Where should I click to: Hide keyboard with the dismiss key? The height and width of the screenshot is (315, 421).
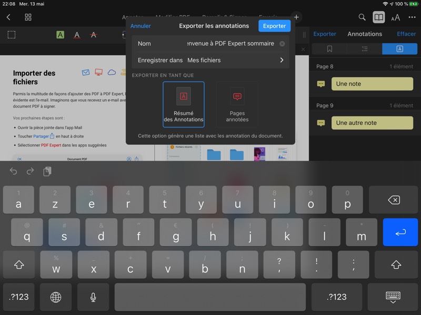point(393,297)
